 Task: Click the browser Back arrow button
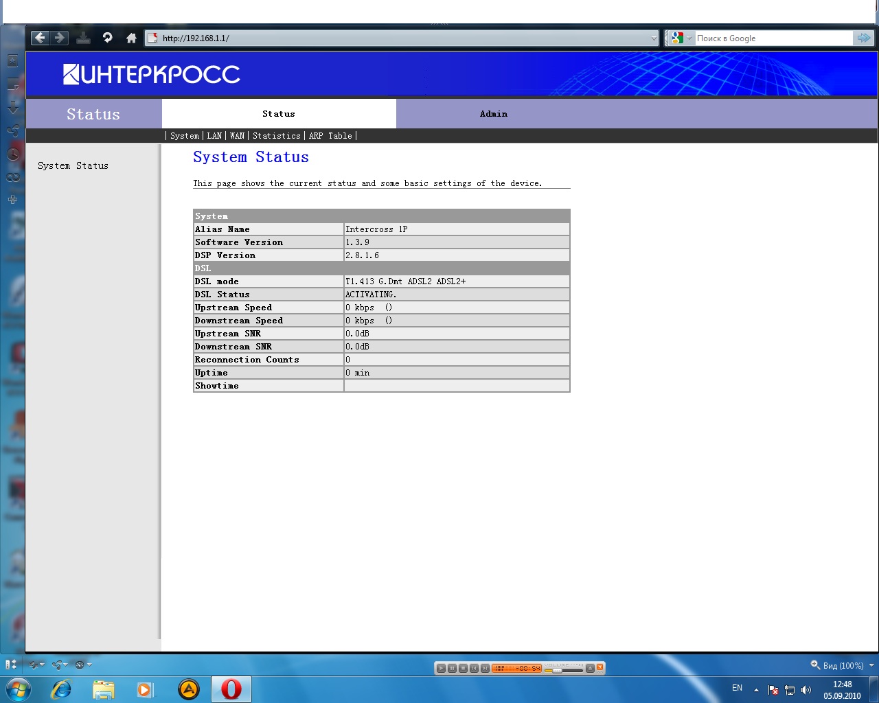(x=41, y=38)
